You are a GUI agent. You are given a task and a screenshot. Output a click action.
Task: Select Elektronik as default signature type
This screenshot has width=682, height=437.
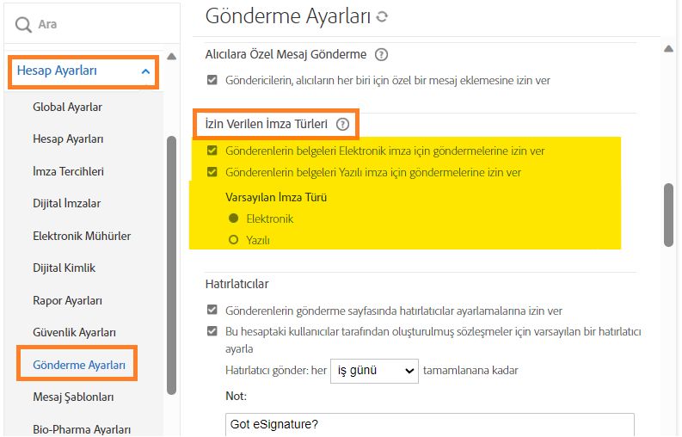coord(233,218)
